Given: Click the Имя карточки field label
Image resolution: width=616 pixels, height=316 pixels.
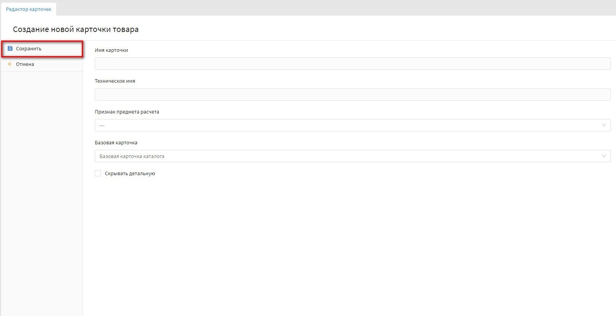Looking at the screenshot, I should [111, 50].
